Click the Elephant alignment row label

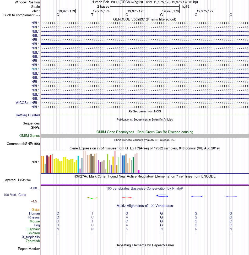pos(33,229)
